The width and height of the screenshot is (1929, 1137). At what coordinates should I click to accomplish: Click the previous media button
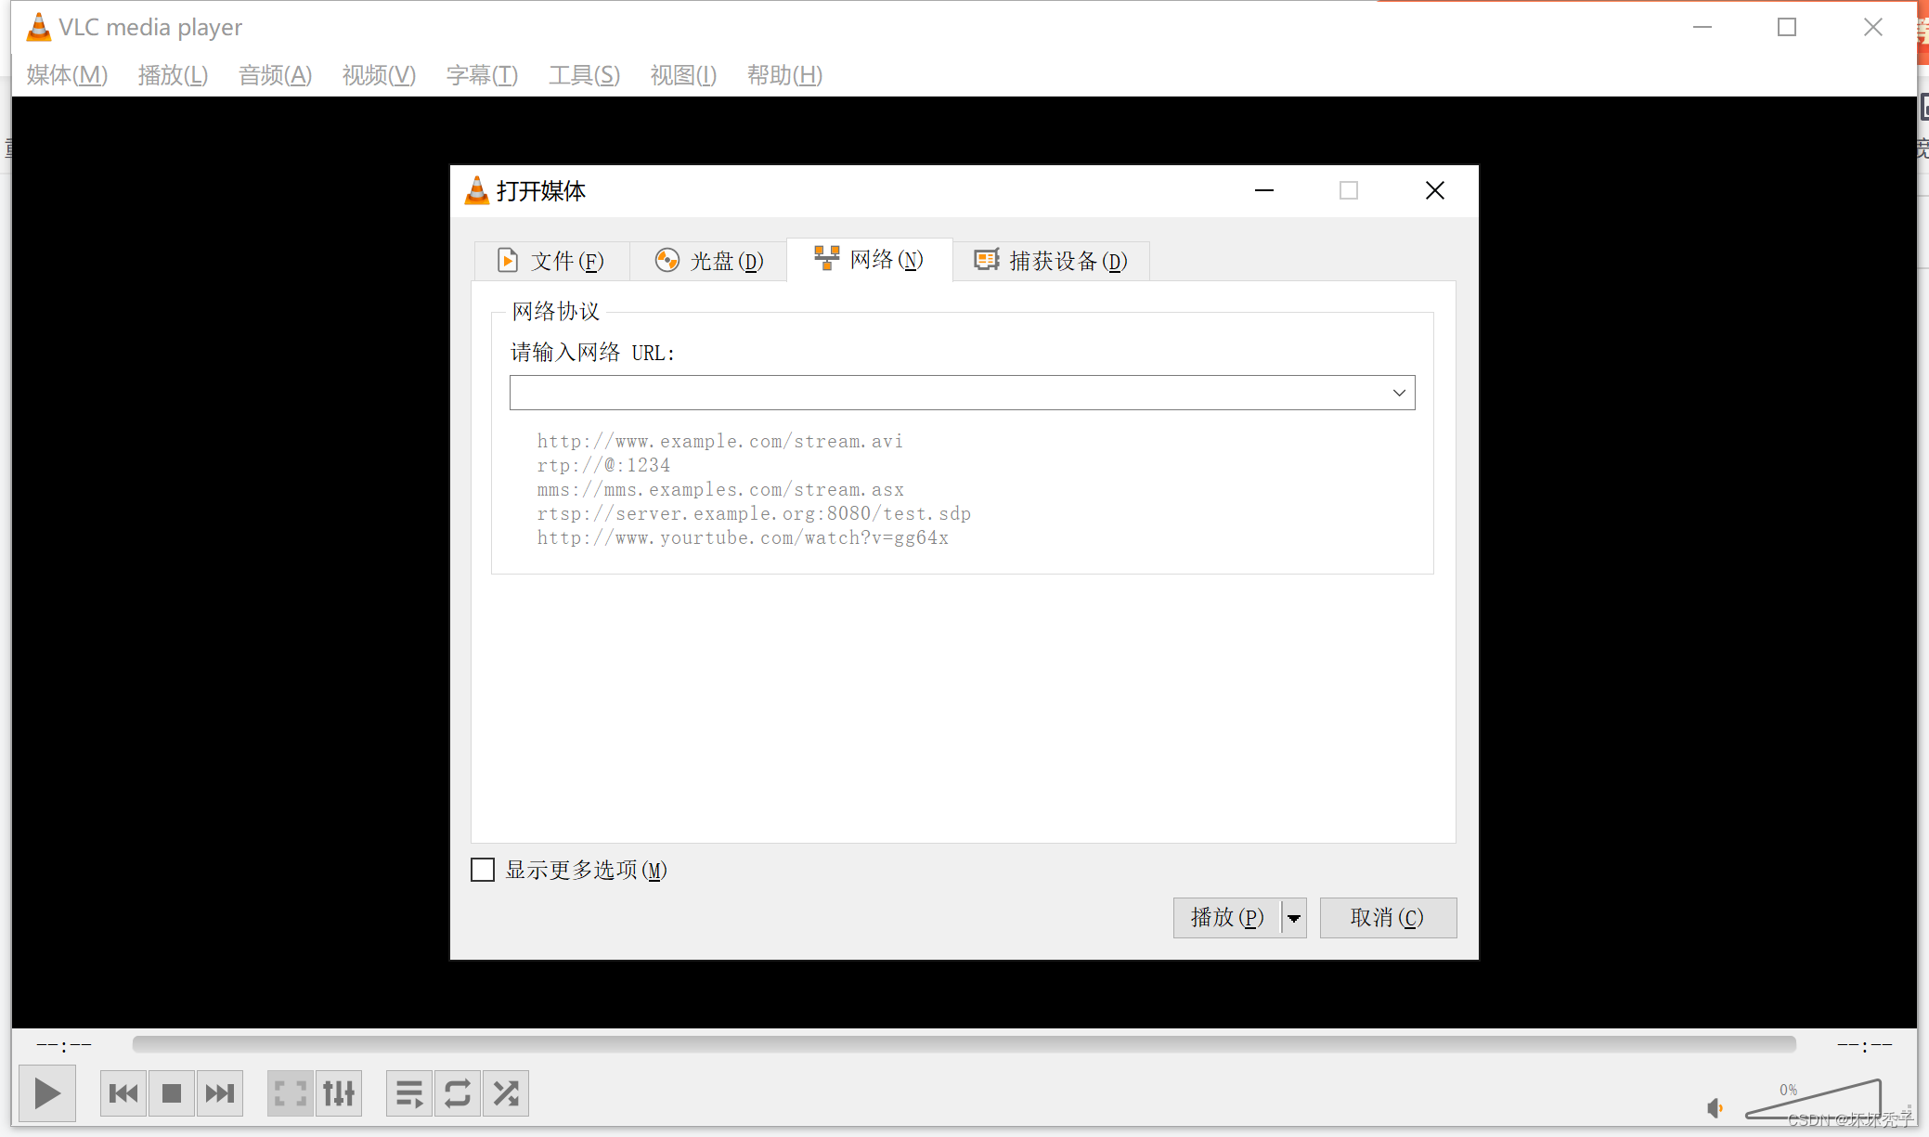click(x=123, y=1093)
